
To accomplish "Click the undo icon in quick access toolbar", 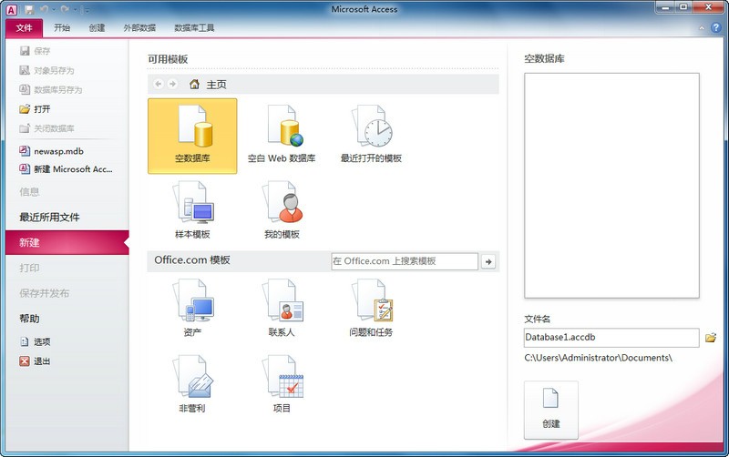I will [44, 9].
